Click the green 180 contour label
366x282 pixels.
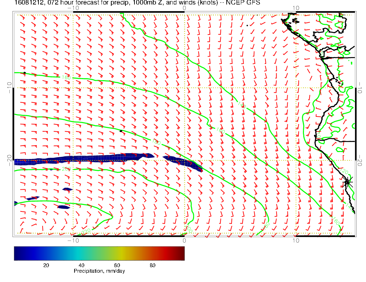click(156, 142)
